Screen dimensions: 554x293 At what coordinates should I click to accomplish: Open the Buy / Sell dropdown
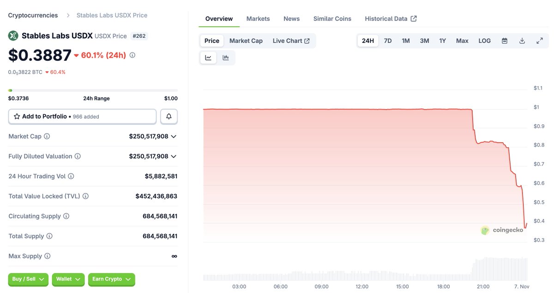click(28, 279)
